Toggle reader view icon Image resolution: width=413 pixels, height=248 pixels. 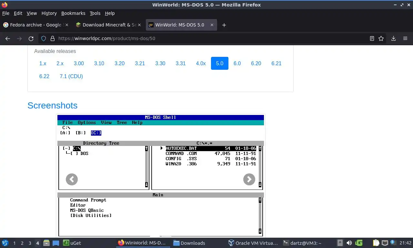(372, 38)
